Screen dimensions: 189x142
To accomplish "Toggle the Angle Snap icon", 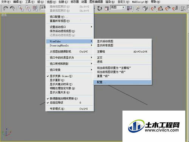I will coord(161,8).
